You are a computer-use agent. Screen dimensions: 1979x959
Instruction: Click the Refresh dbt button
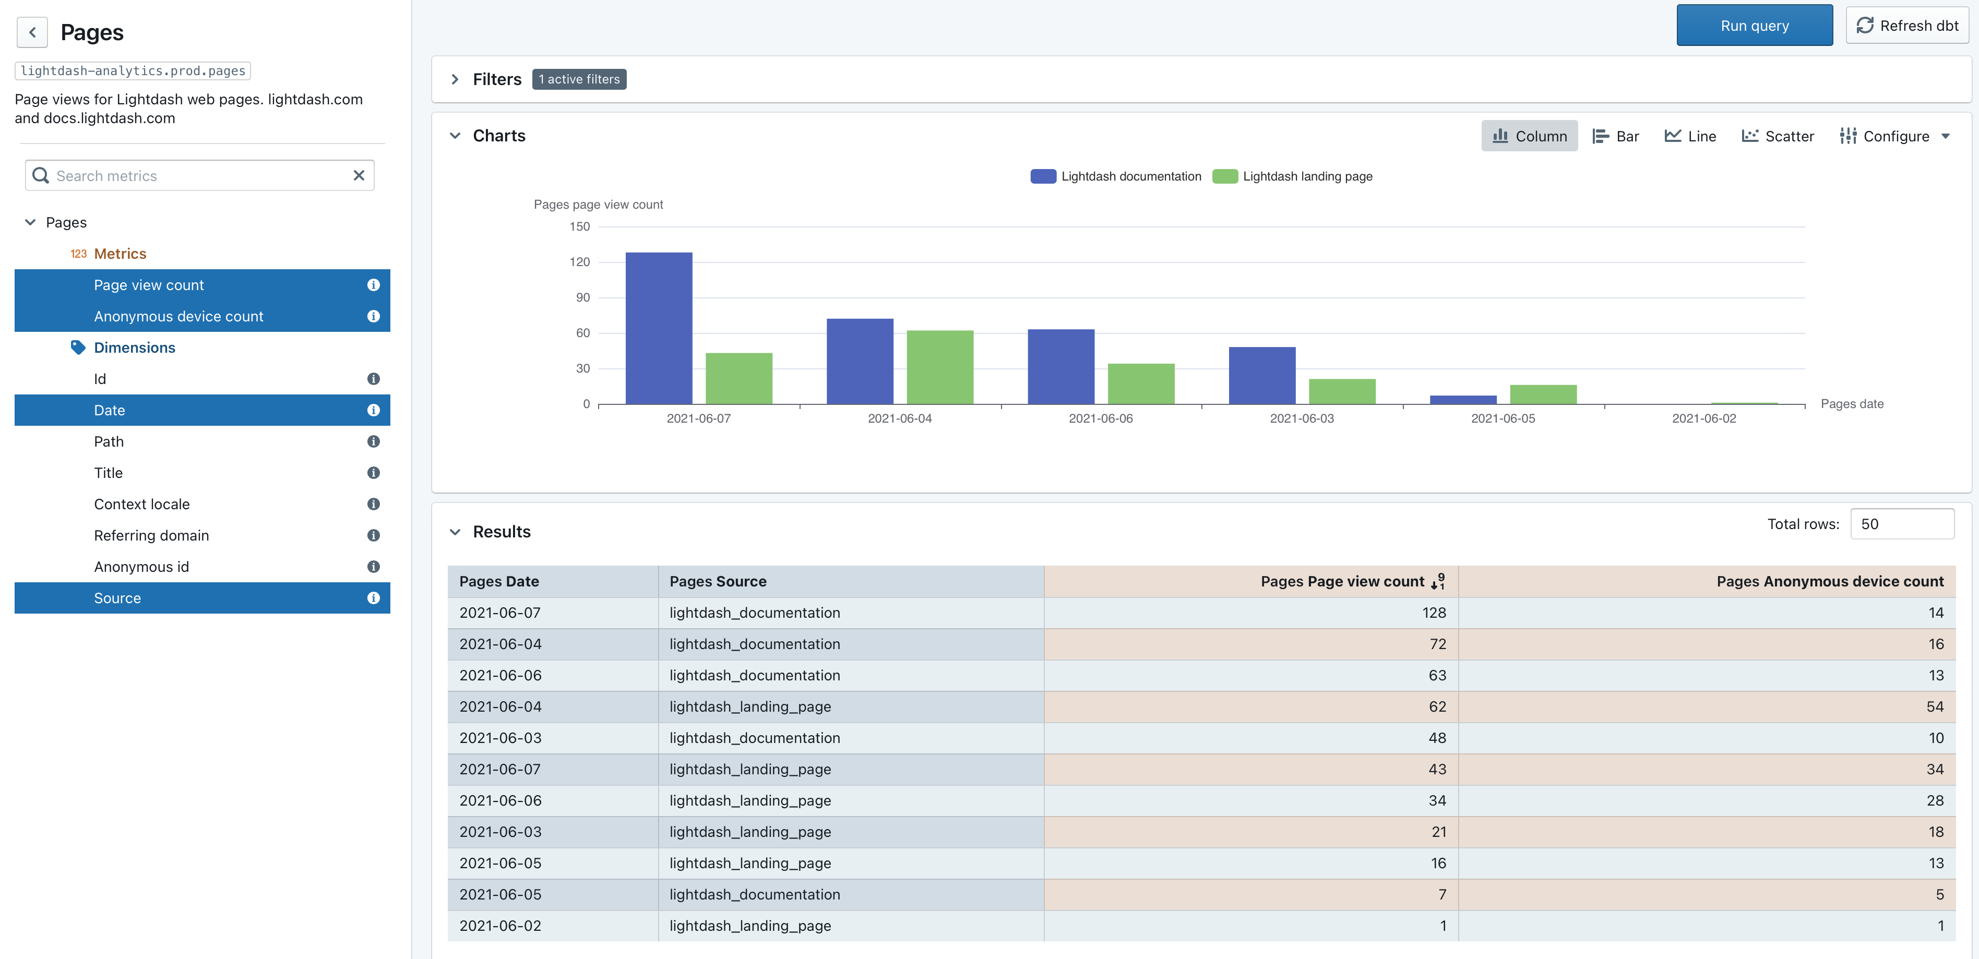[x=1907, y=26]
